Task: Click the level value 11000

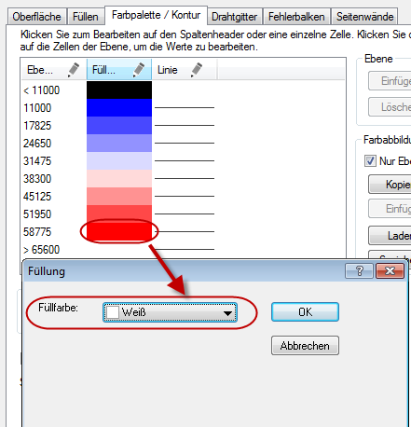Action: pos(37,108)
